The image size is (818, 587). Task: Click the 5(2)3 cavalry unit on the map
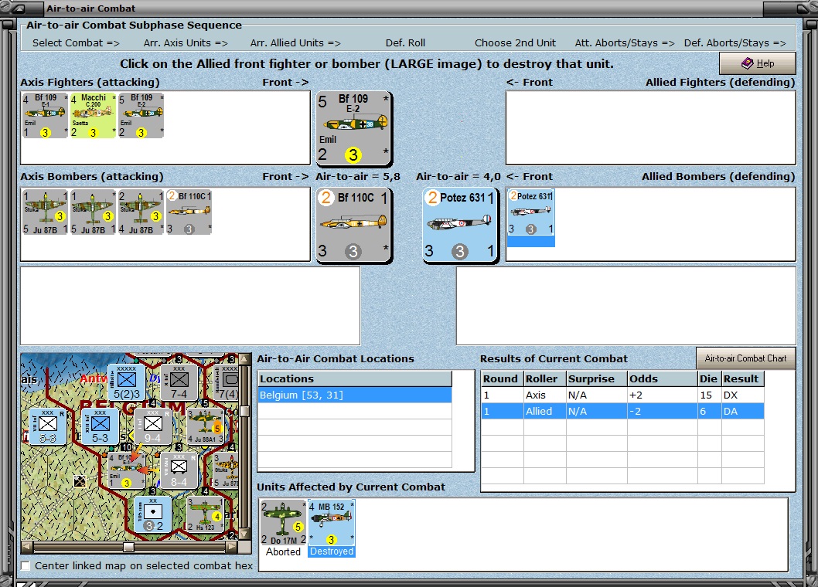tap(127, 383)
